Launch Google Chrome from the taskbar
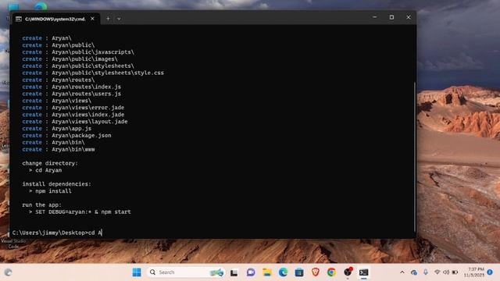Image resolution: width=500 pixels, height=281 pixels. pos(331,272)
